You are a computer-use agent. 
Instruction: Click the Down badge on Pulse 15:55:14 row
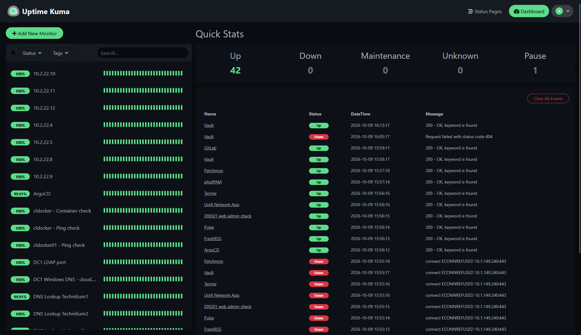[x=319, y=318]
